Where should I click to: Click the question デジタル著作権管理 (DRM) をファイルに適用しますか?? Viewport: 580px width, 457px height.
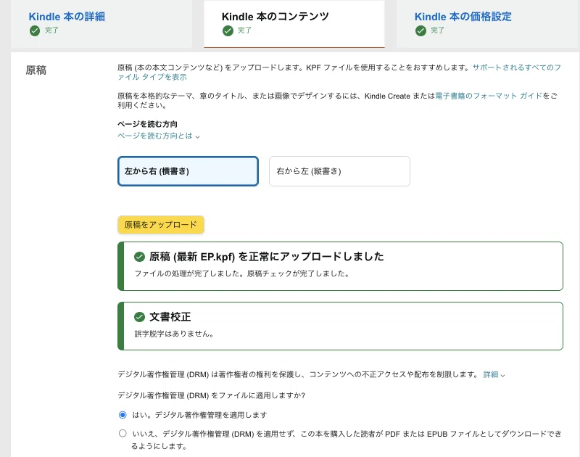(211, 395)
